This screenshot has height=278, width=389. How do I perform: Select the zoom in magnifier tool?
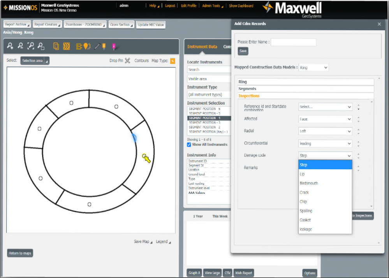pyautogui.click(x=10, y=46)
